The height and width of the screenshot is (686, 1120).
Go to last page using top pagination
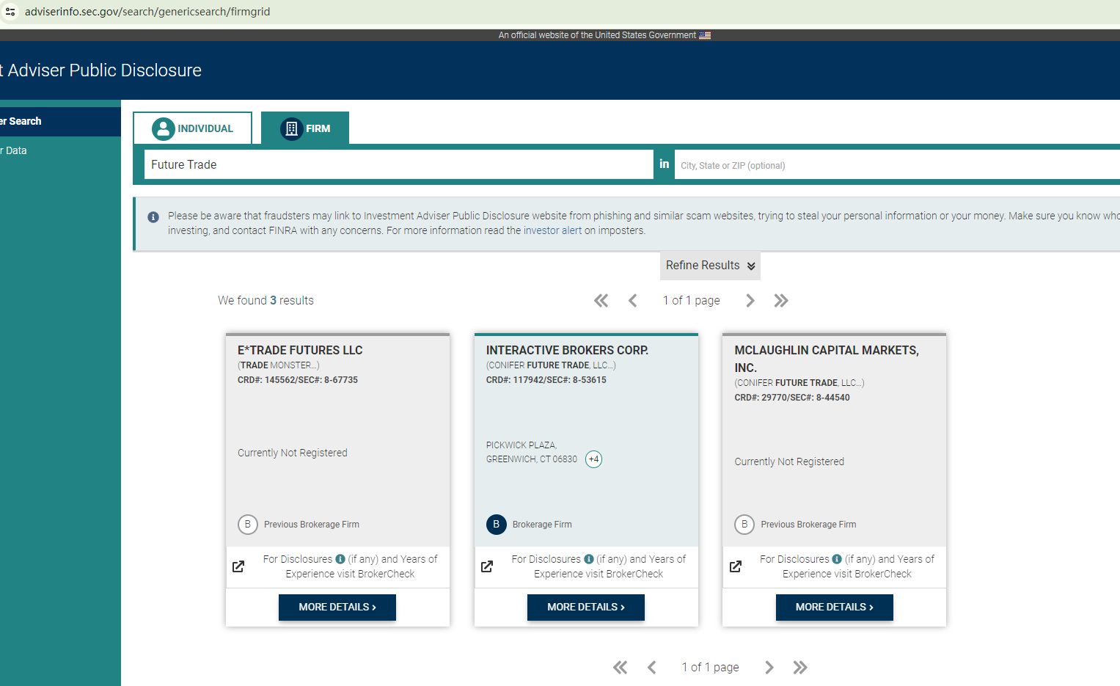(781, 301)
